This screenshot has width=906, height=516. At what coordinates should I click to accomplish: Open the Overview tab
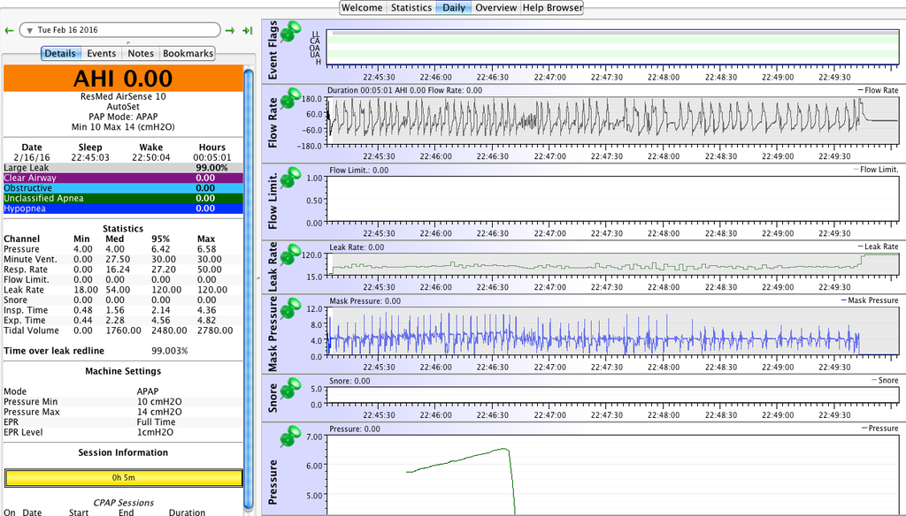pyautogui.click(x=495, y=8)
